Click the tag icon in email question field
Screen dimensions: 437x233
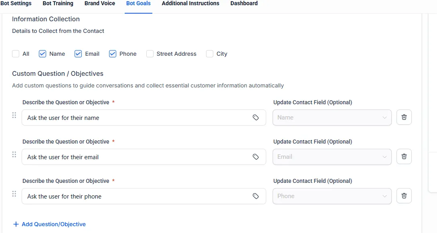[256, 157]
